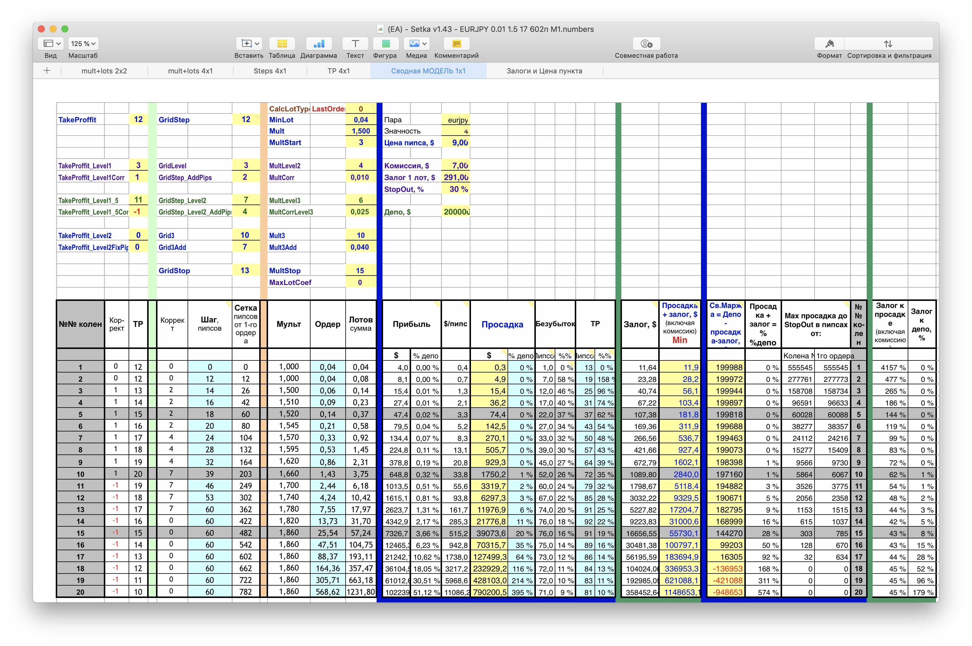Select Залог к просадке cell 4157 %

pos(890,367)
